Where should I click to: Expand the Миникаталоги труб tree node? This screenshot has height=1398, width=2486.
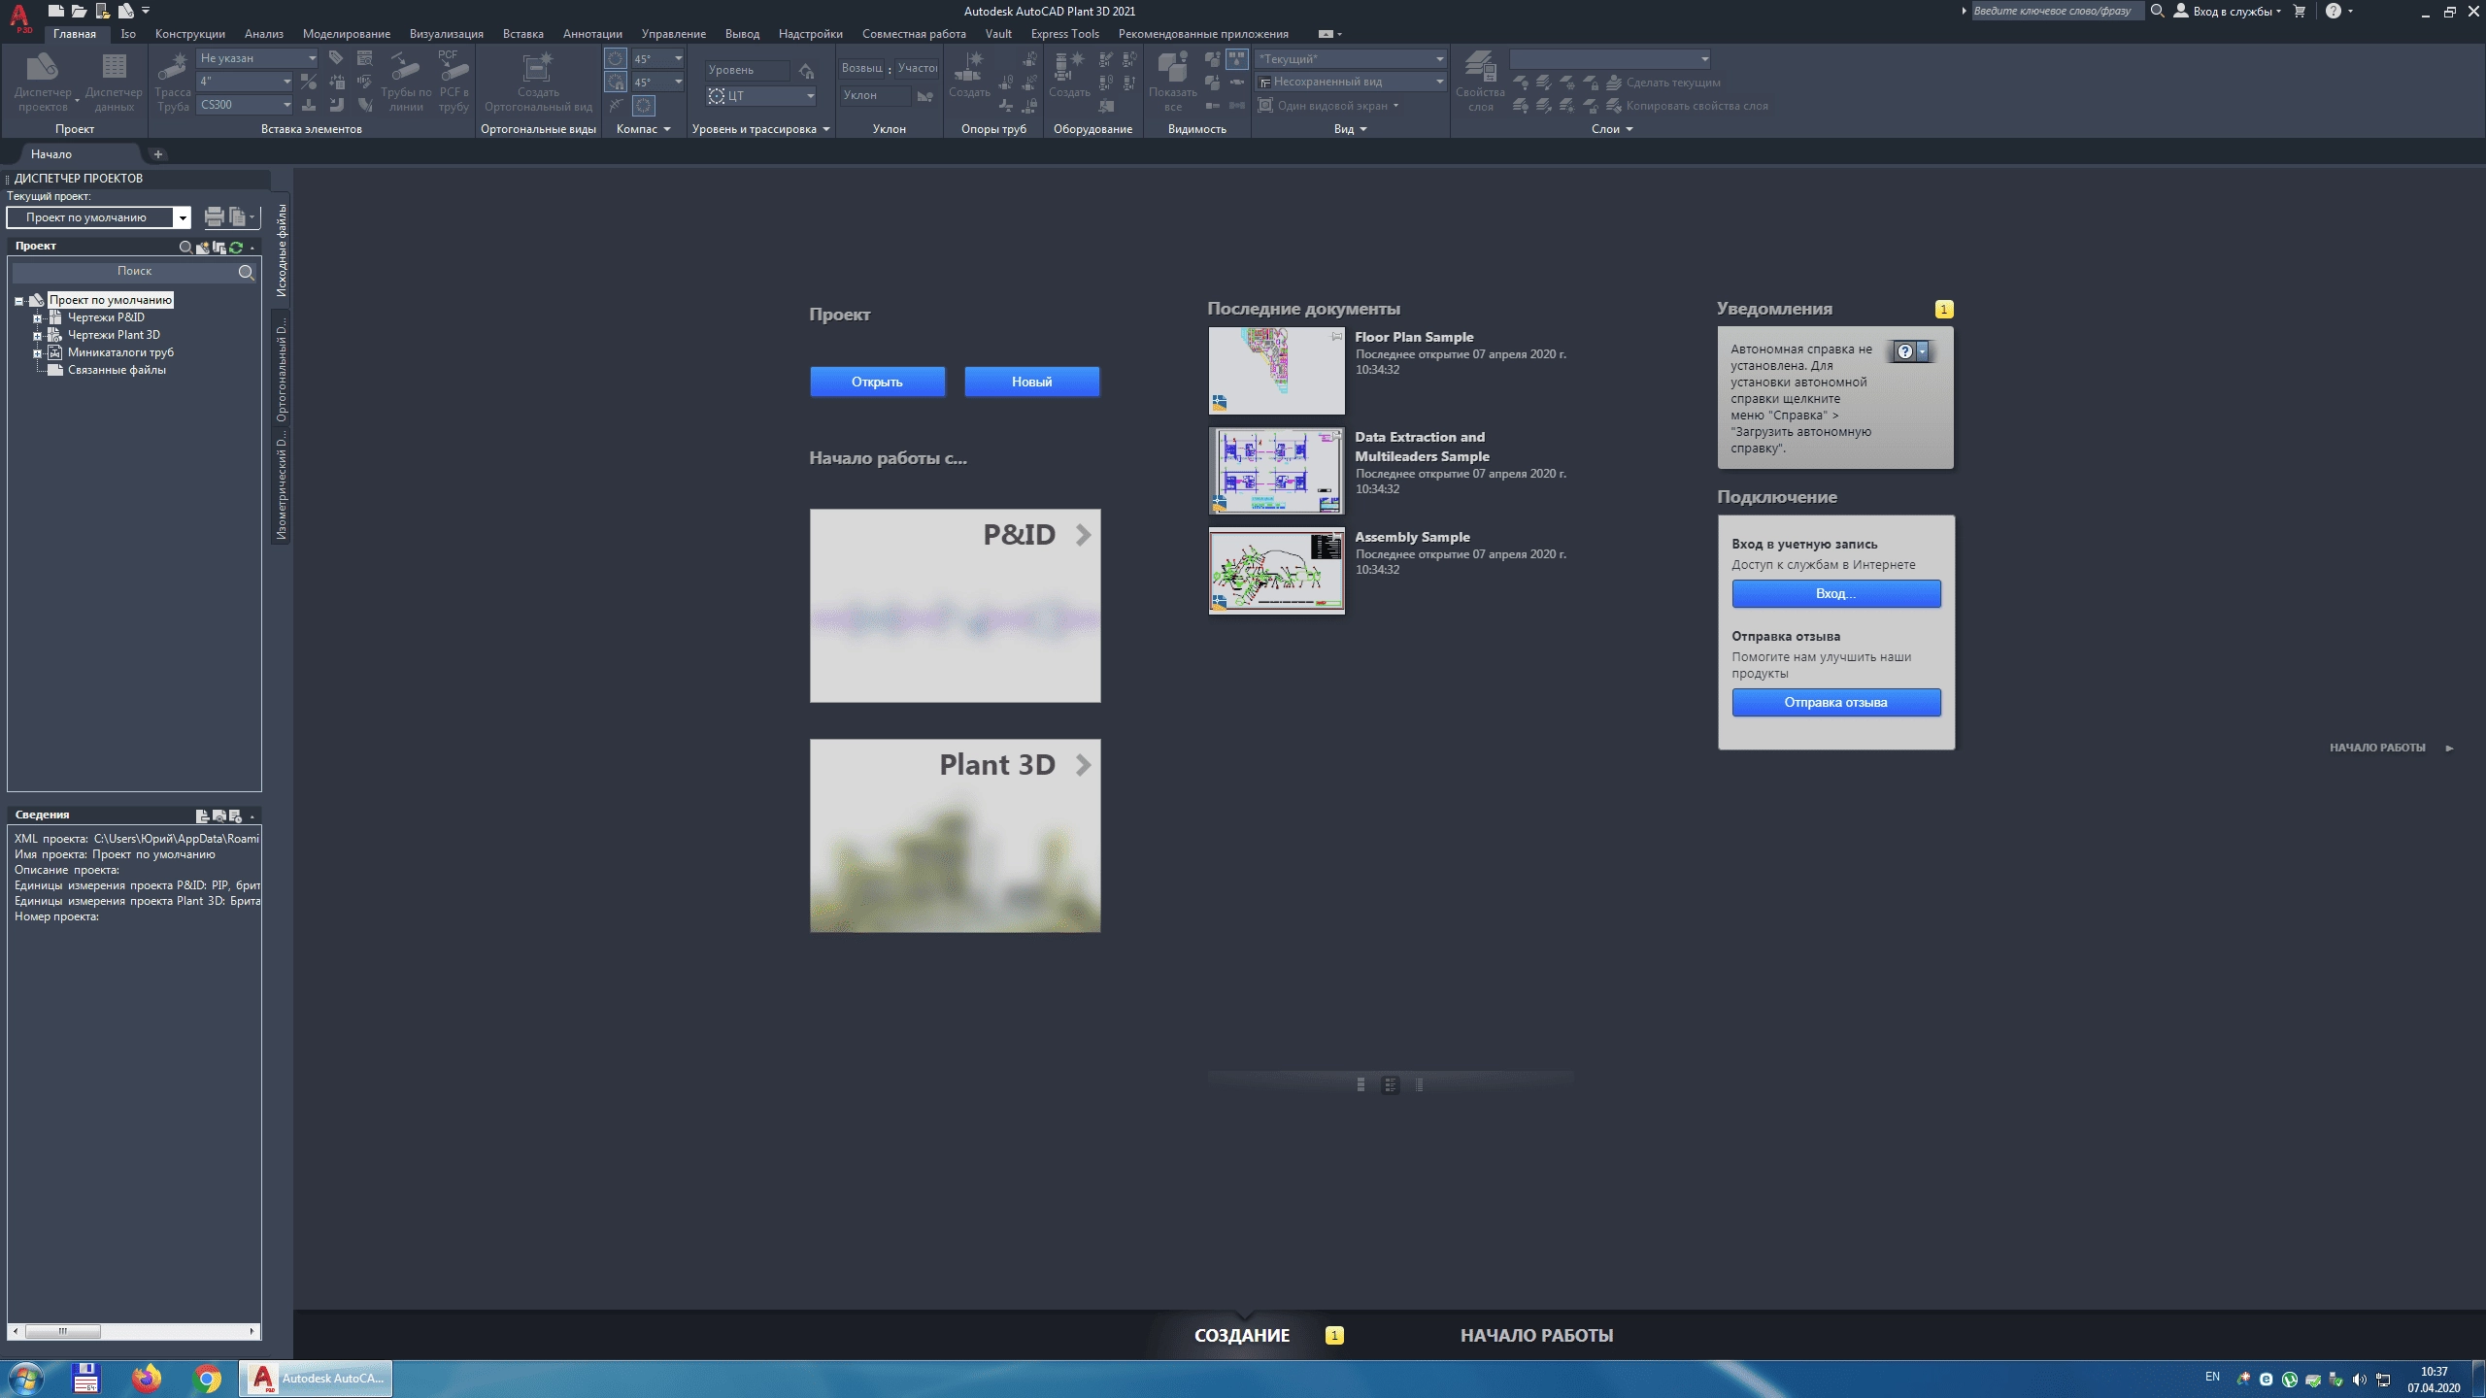pos(37,353)
